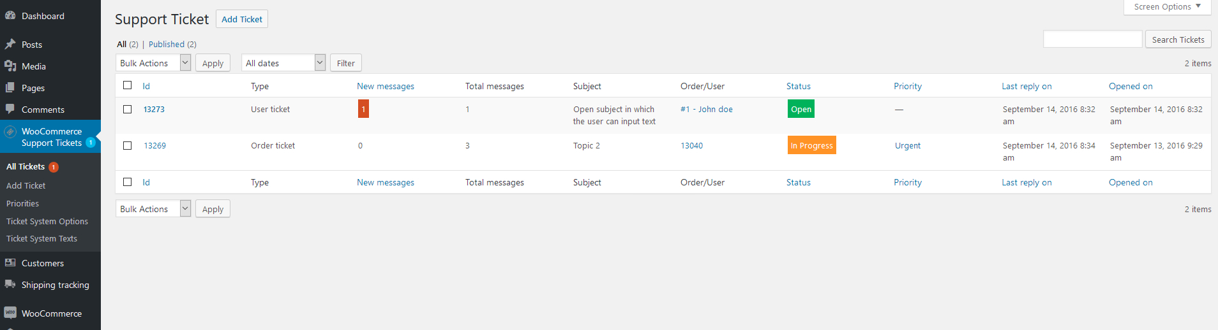The image size is (1218, 330).
Task: Tick the checkbox for ticket 13269
Action: pos(128,145)
